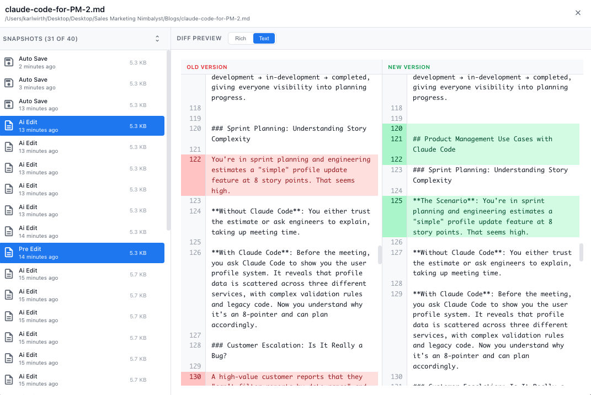Click the first Auto Save disk icon
The width and height of the screenshot is (591, 395).
pyautogui.click(x=9, y=62)
